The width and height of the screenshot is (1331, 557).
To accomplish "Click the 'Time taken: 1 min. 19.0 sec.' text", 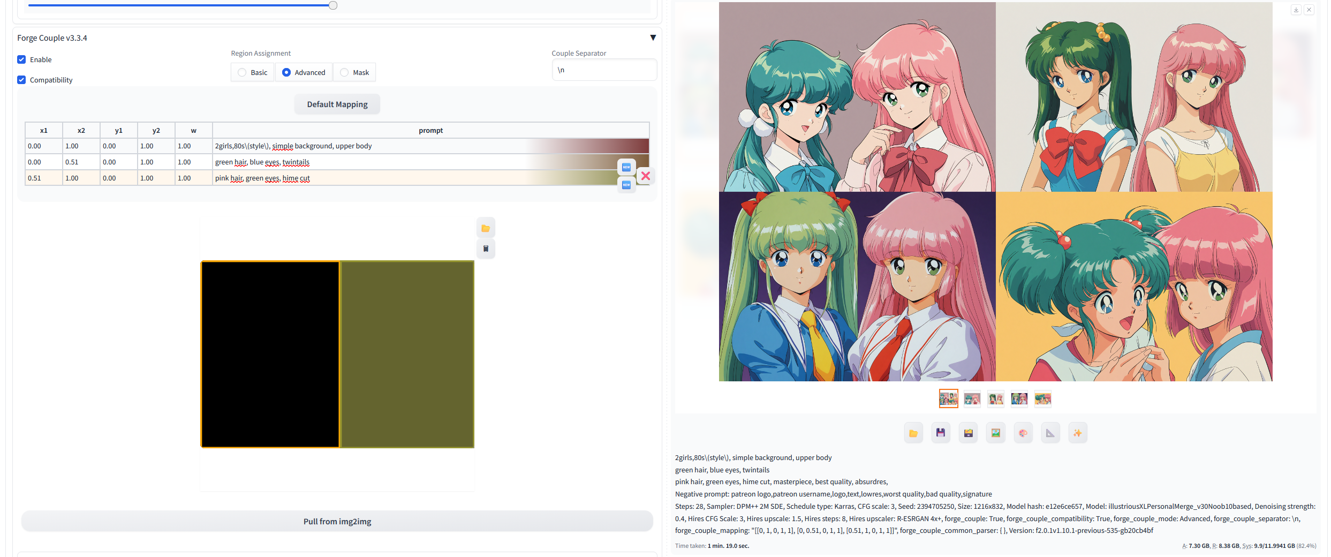I will [x=712, y=546].
